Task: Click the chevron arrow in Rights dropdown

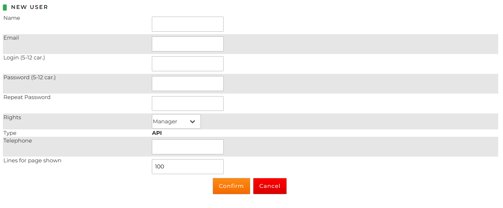Action: click(193, 122)
